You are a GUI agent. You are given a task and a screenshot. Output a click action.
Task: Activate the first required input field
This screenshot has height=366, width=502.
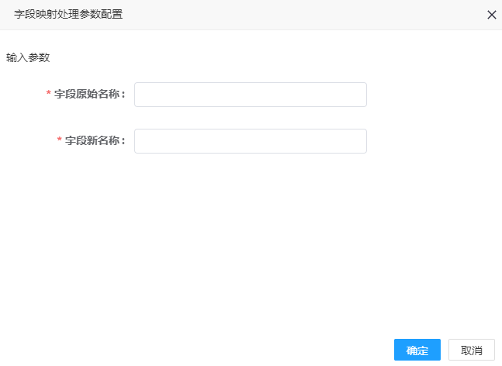[x=251, y=95]
